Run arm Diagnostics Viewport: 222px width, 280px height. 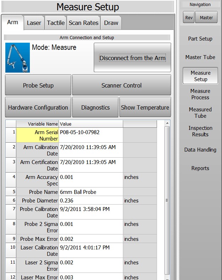95,107
